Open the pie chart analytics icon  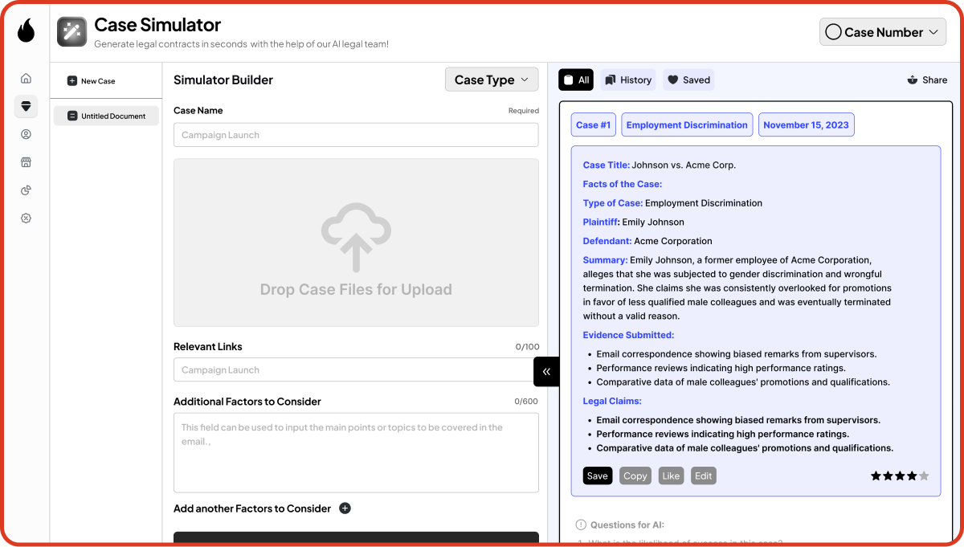26,190
